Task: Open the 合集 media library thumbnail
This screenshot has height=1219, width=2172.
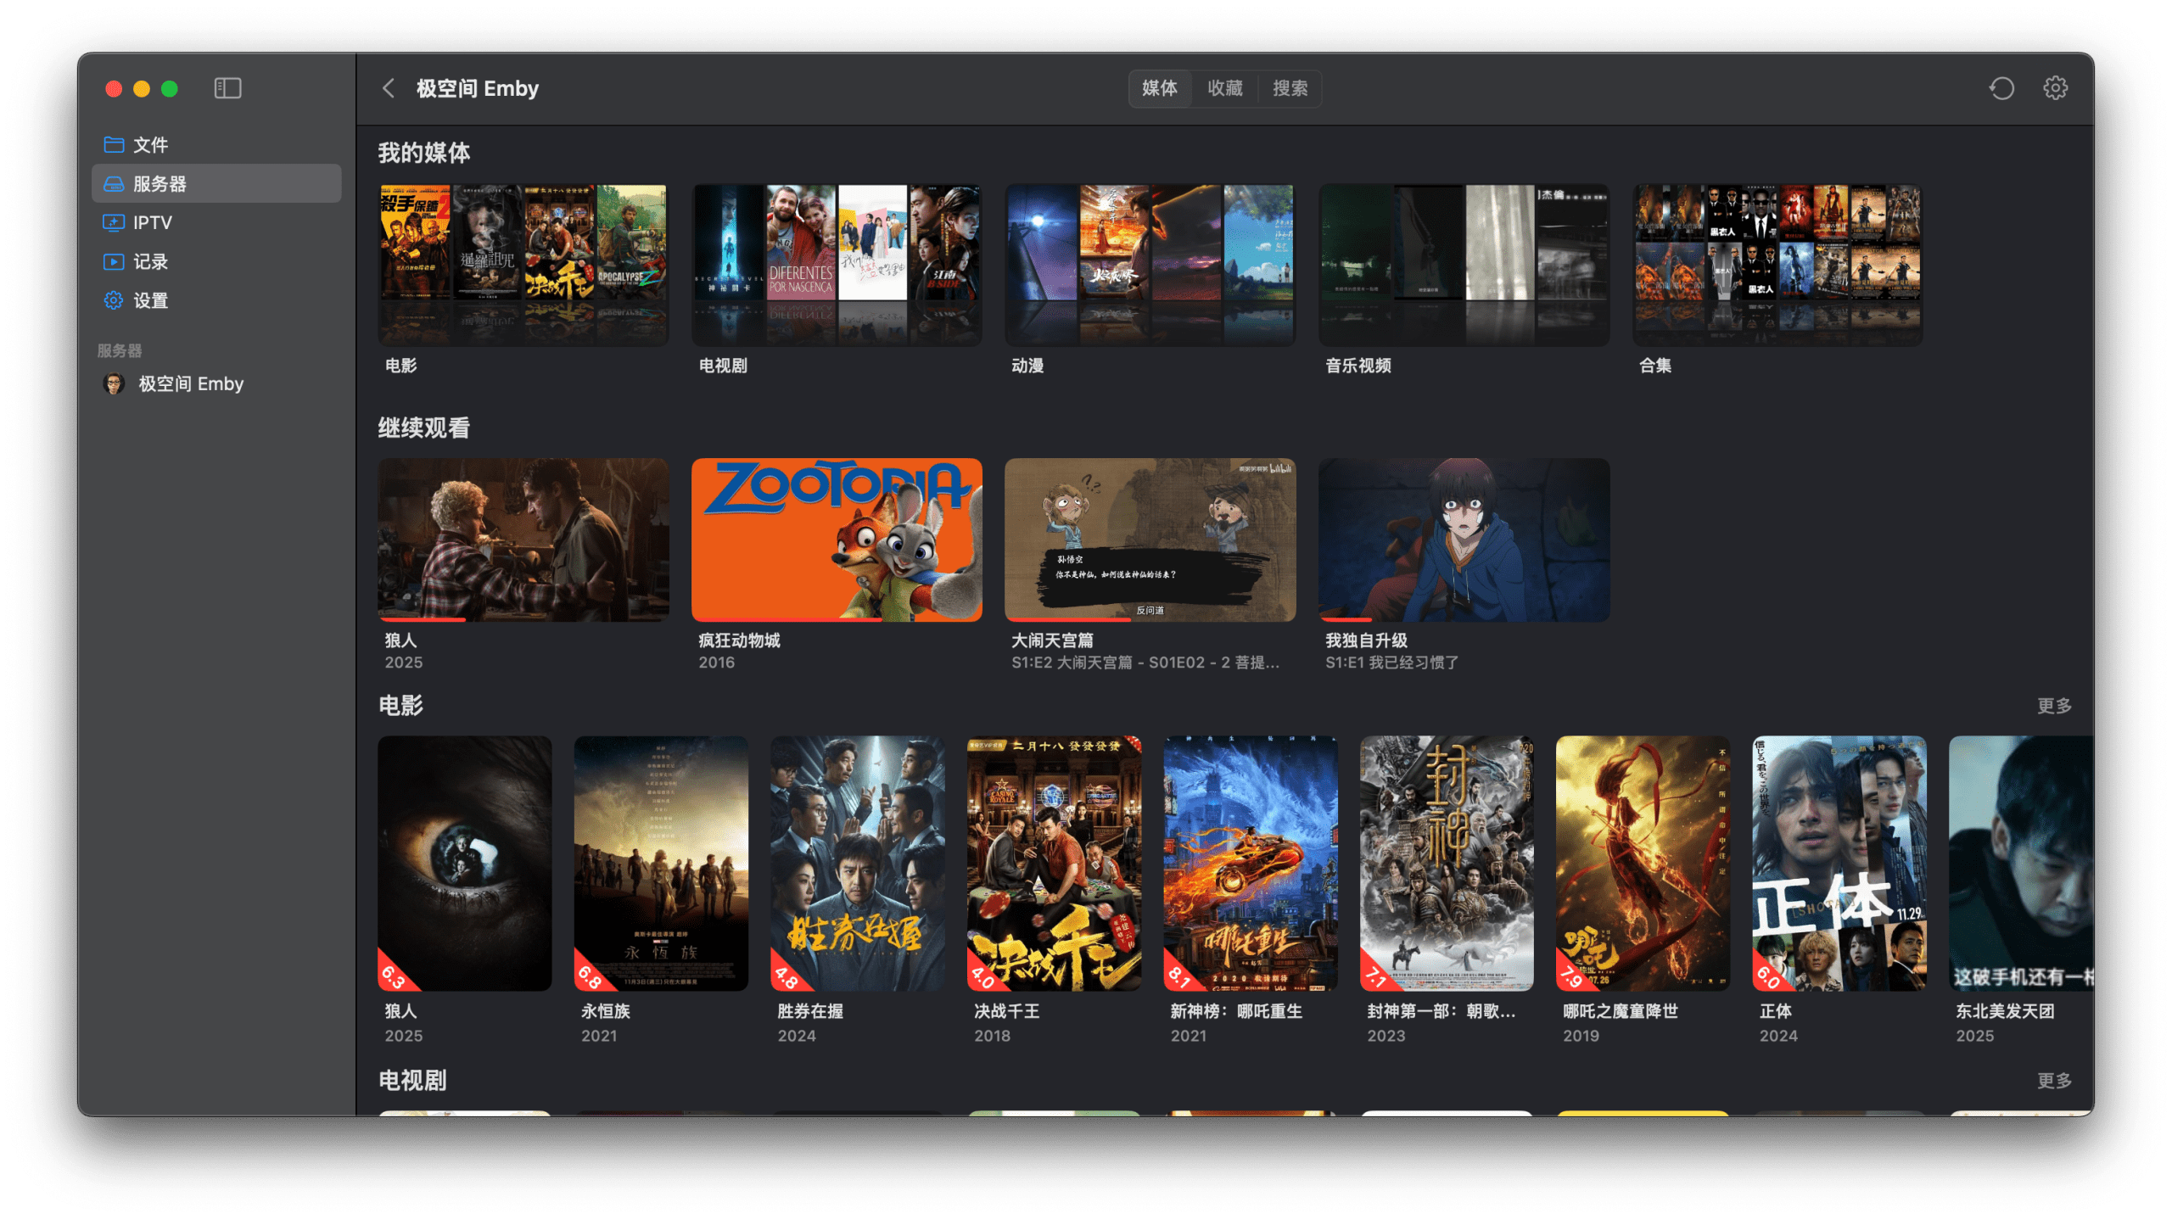Action: click(x=1777, y=265)
